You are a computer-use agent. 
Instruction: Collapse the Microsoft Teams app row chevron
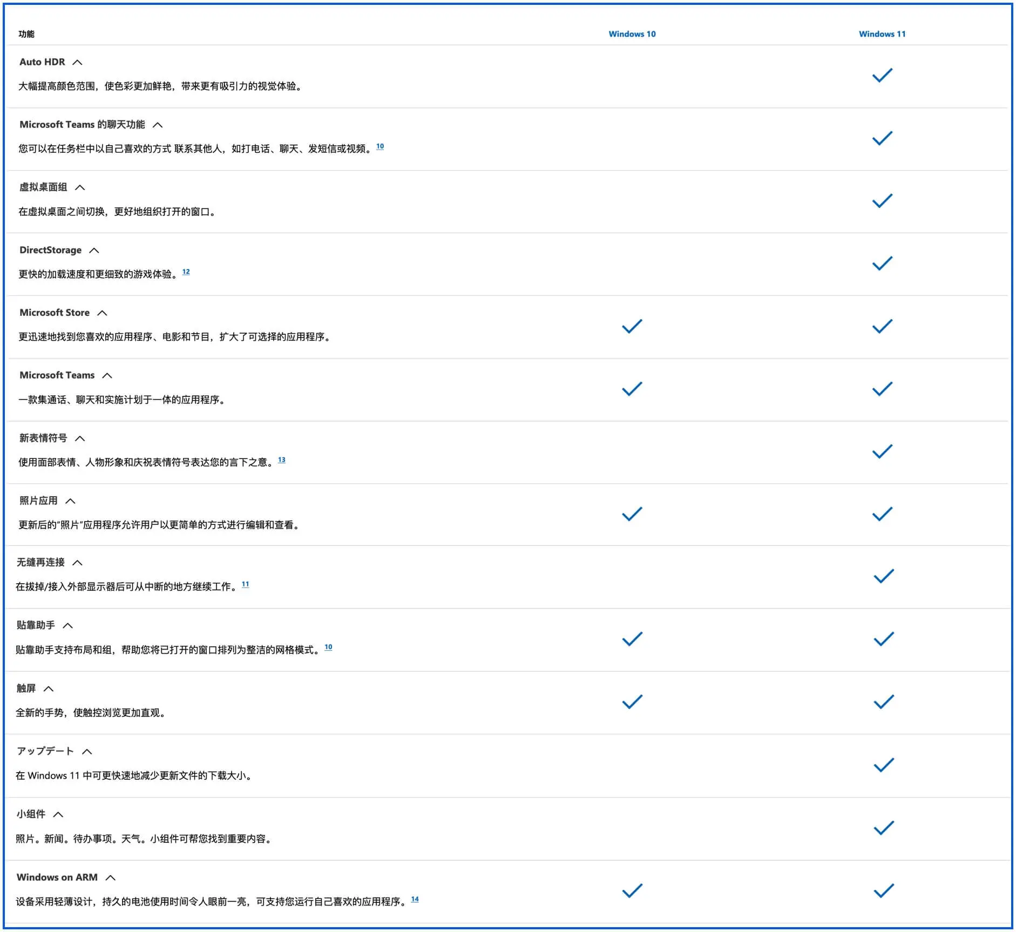107,375
